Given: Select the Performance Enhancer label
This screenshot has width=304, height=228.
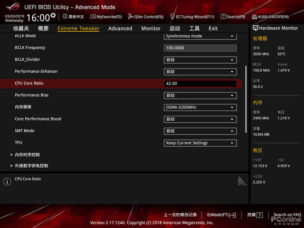Looking at the screenshot, I should (36, 71).
